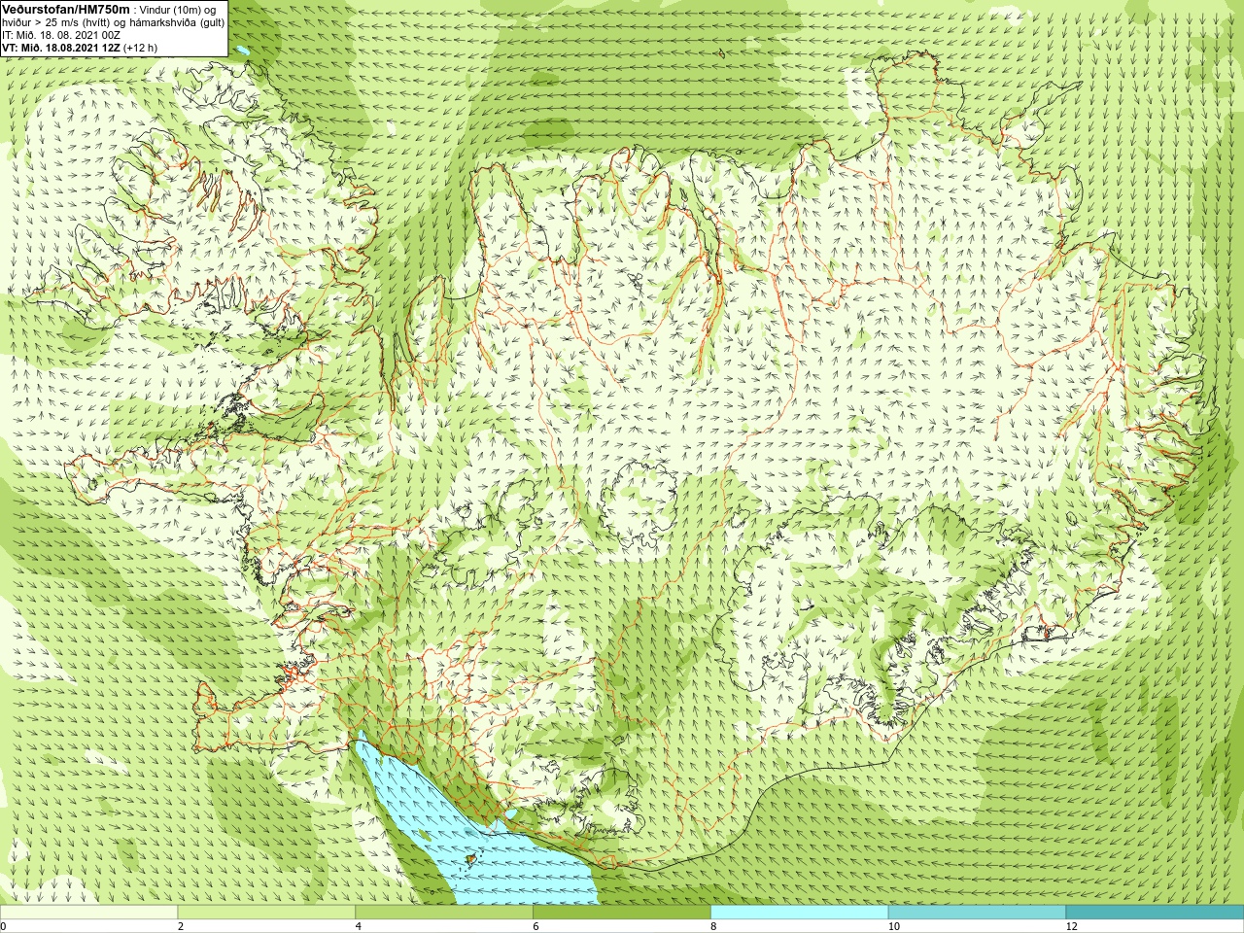Select the 2–4 light green legend swatch

(x=266, y=913)
